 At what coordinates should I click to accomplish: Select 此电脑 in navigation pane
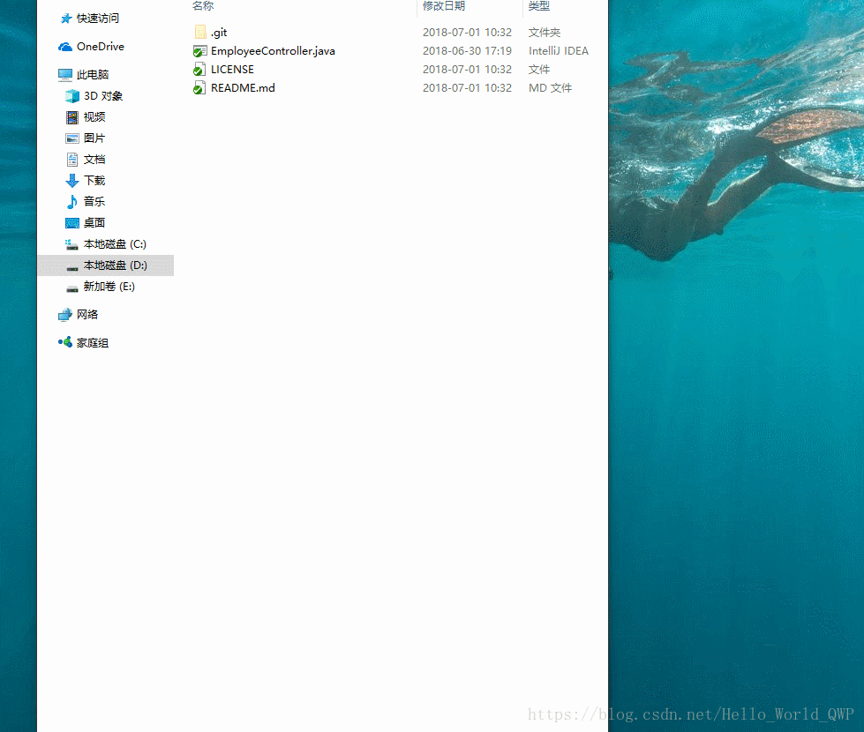pos(93,74)
